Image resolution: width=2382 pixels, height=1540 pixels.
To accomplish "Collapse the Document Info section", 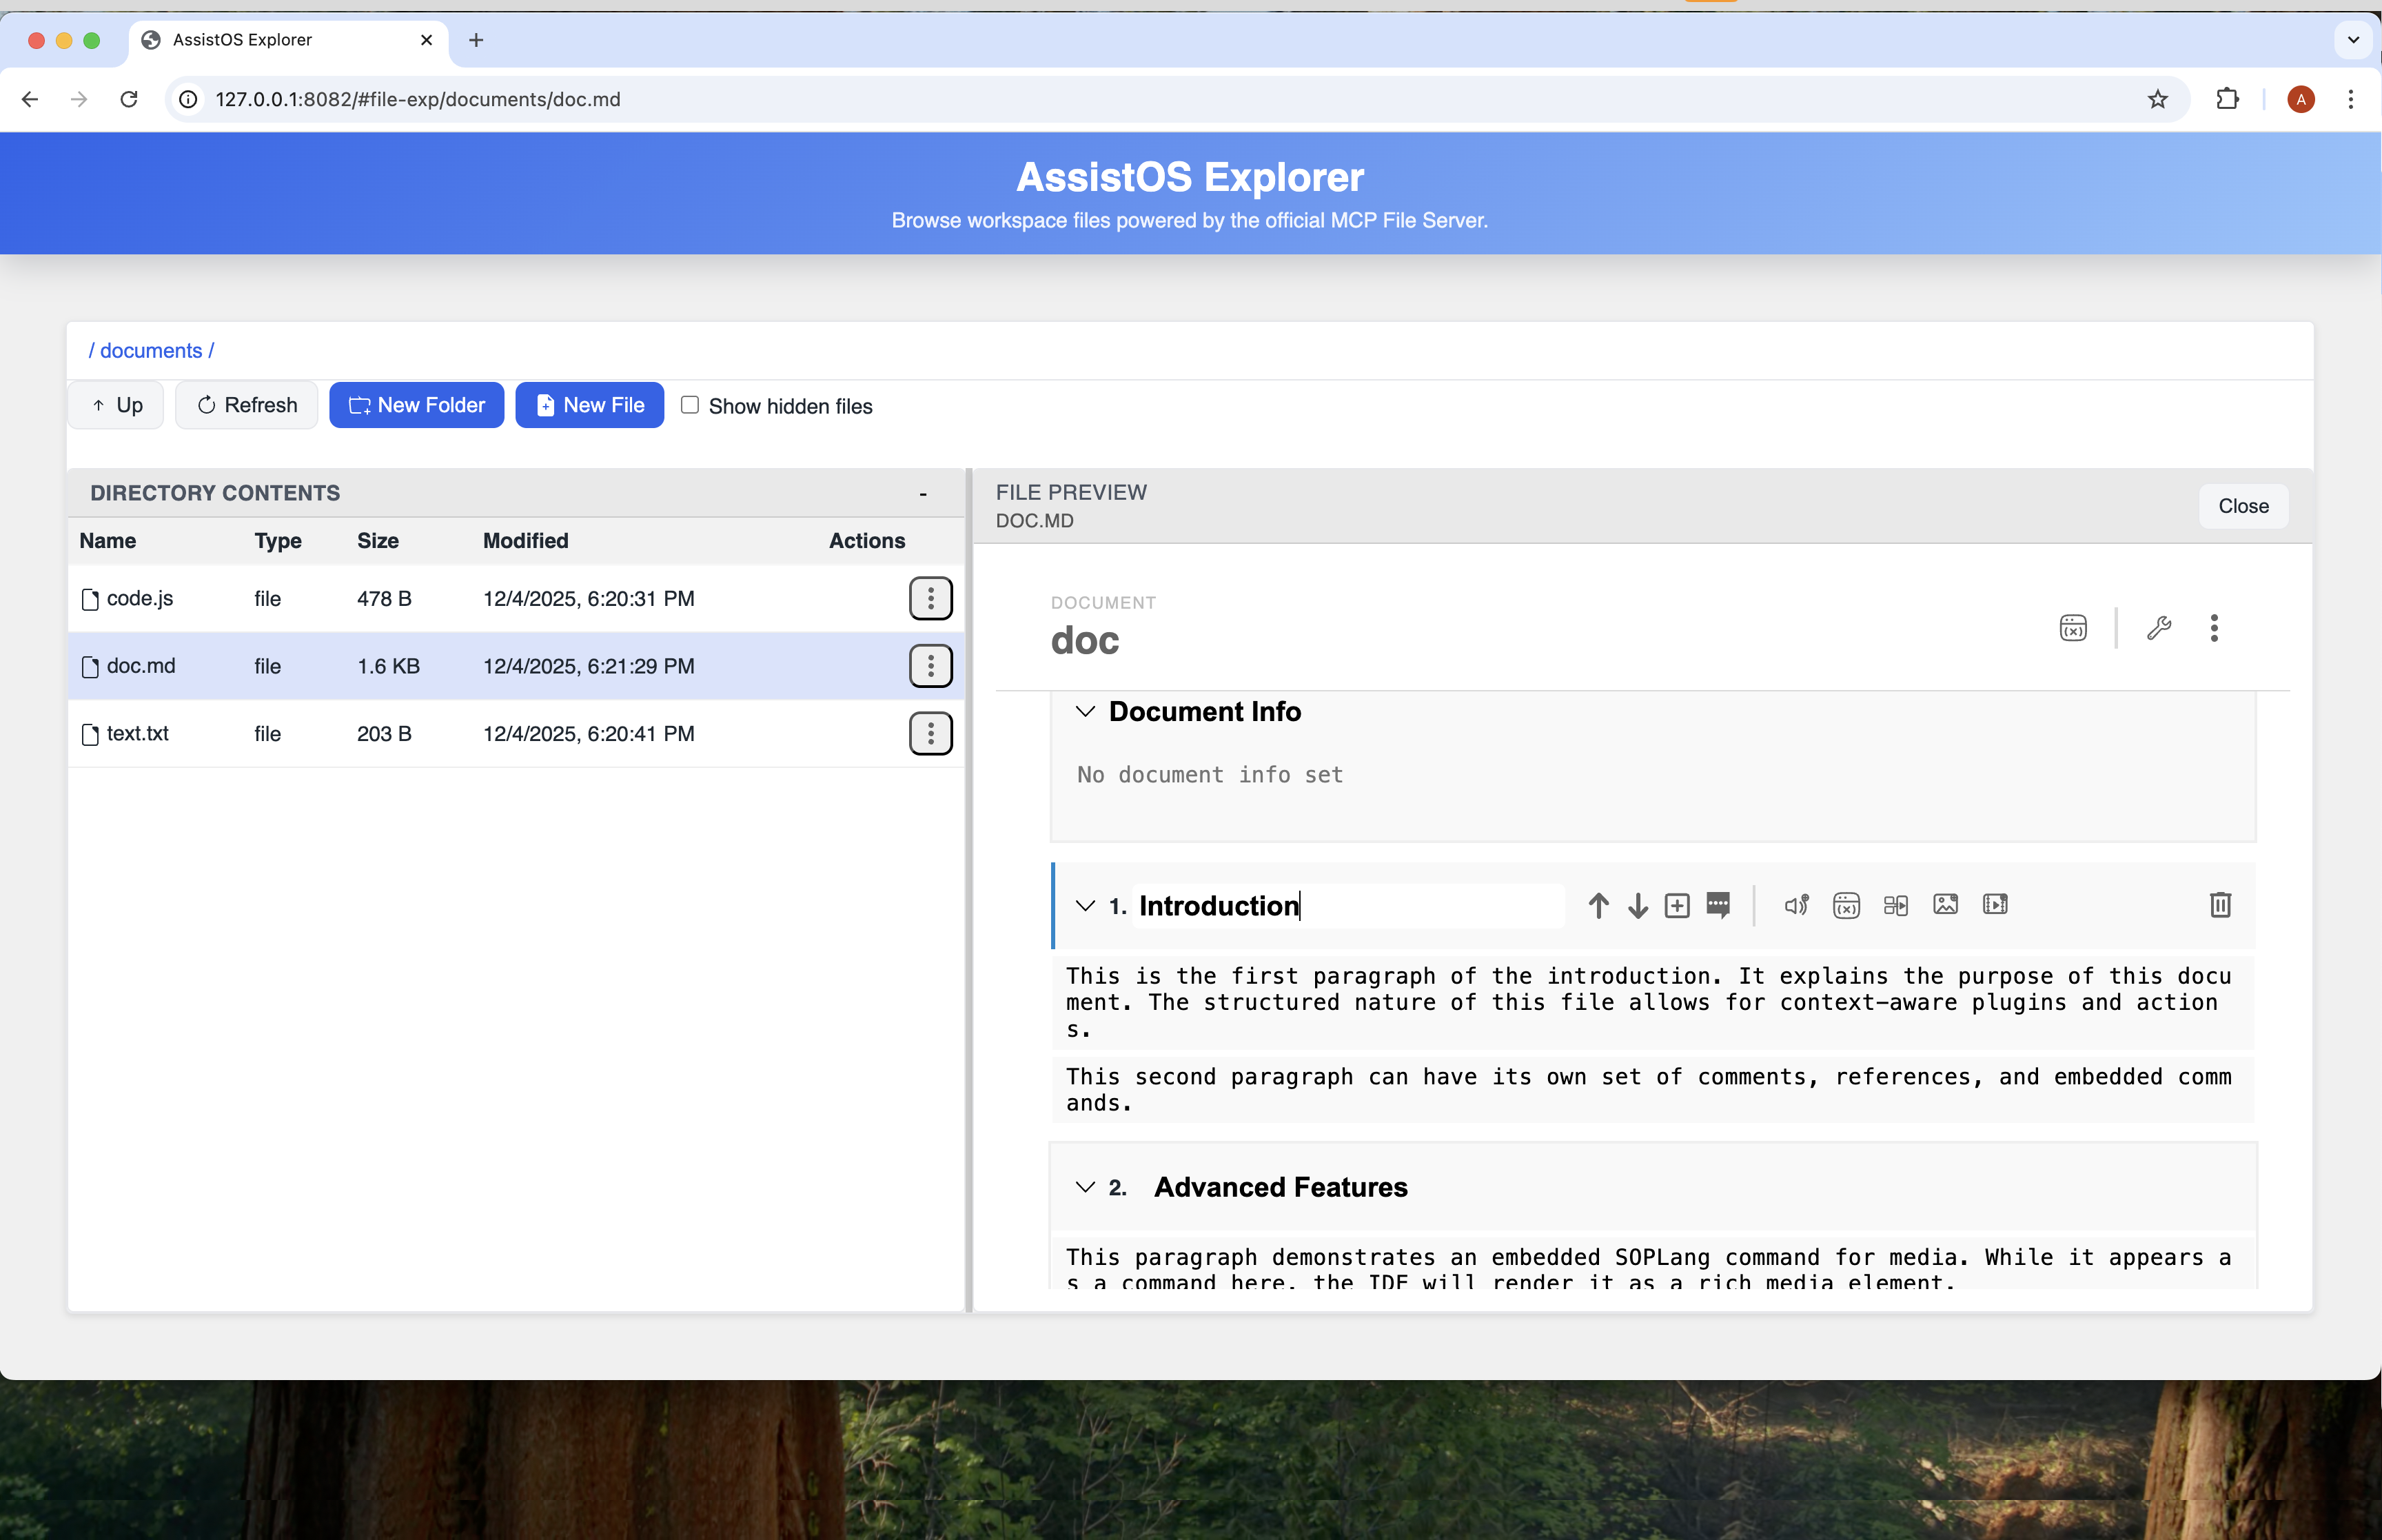I will 1085,712.
